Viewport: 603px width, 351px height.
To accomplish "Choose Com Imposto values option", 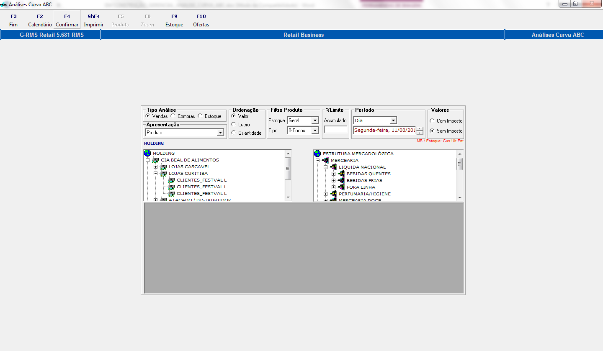I will (x=432, y=121).
